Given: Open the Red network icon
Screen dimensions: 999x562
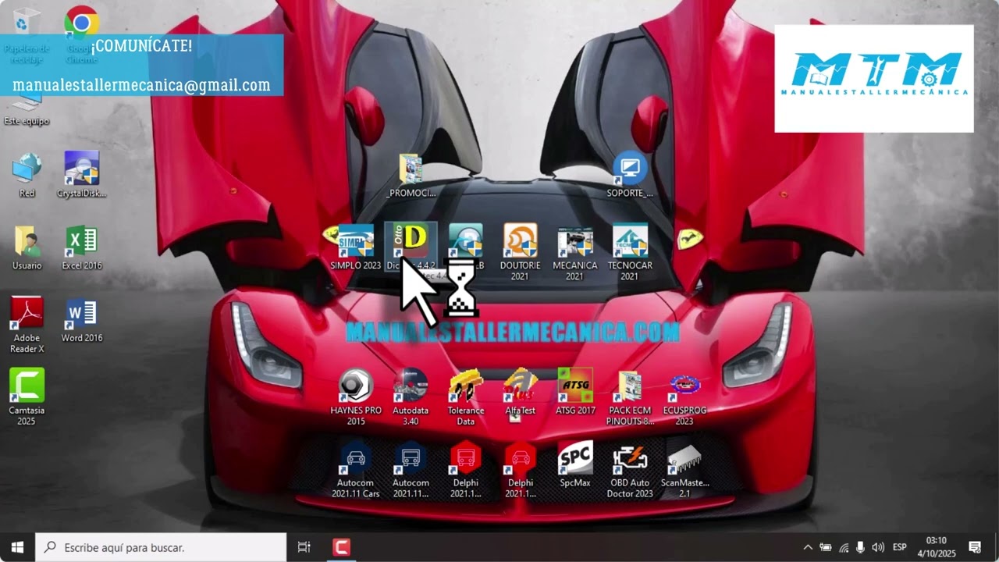Looking at the screenshot, I should 27,175.
